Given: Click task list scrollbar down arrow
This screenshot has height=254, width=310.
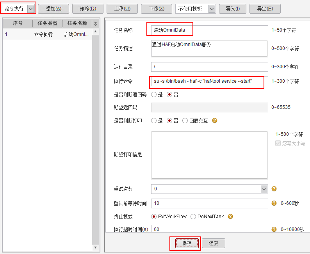Looking at the screenshot, I should (96, 247).
